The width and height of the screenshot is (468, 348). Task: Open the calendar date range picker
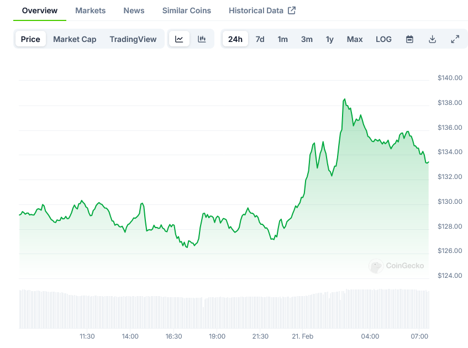coord(409,39)
